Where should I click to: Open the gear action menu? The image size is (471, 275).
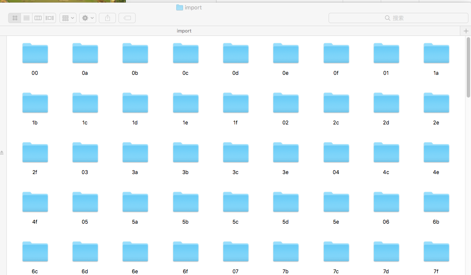point(88,18)
